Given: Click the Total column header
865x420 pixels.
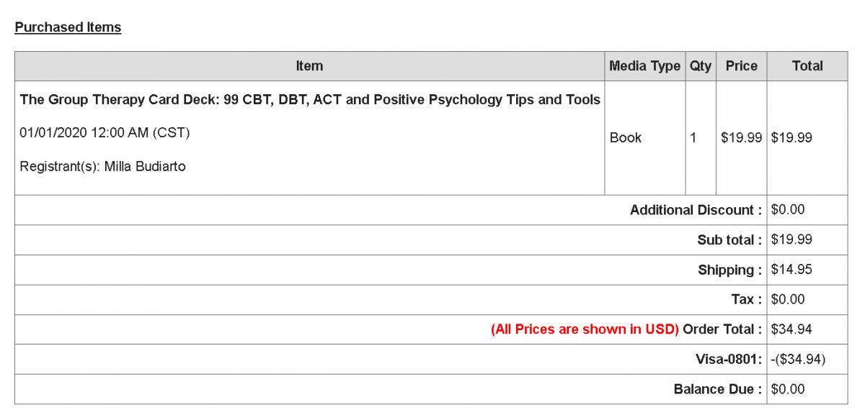Looking at the screenshot, I should coord(807,66).
